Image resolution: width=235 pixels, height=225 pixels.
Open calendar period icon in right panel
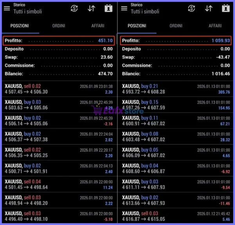pos(226,8)
